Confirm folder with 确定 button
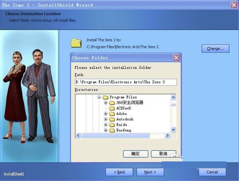Viewport: 239px width, 181px height. [136, 154]
